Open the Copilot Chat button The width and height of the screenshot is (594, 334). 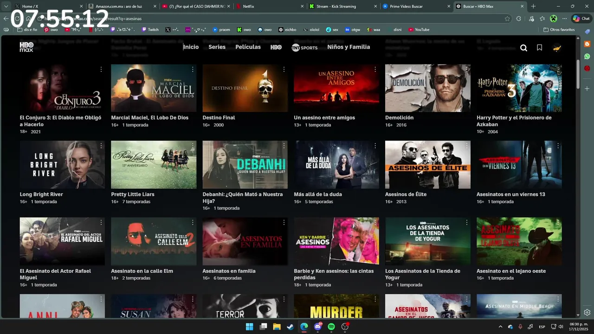[582, 19]
